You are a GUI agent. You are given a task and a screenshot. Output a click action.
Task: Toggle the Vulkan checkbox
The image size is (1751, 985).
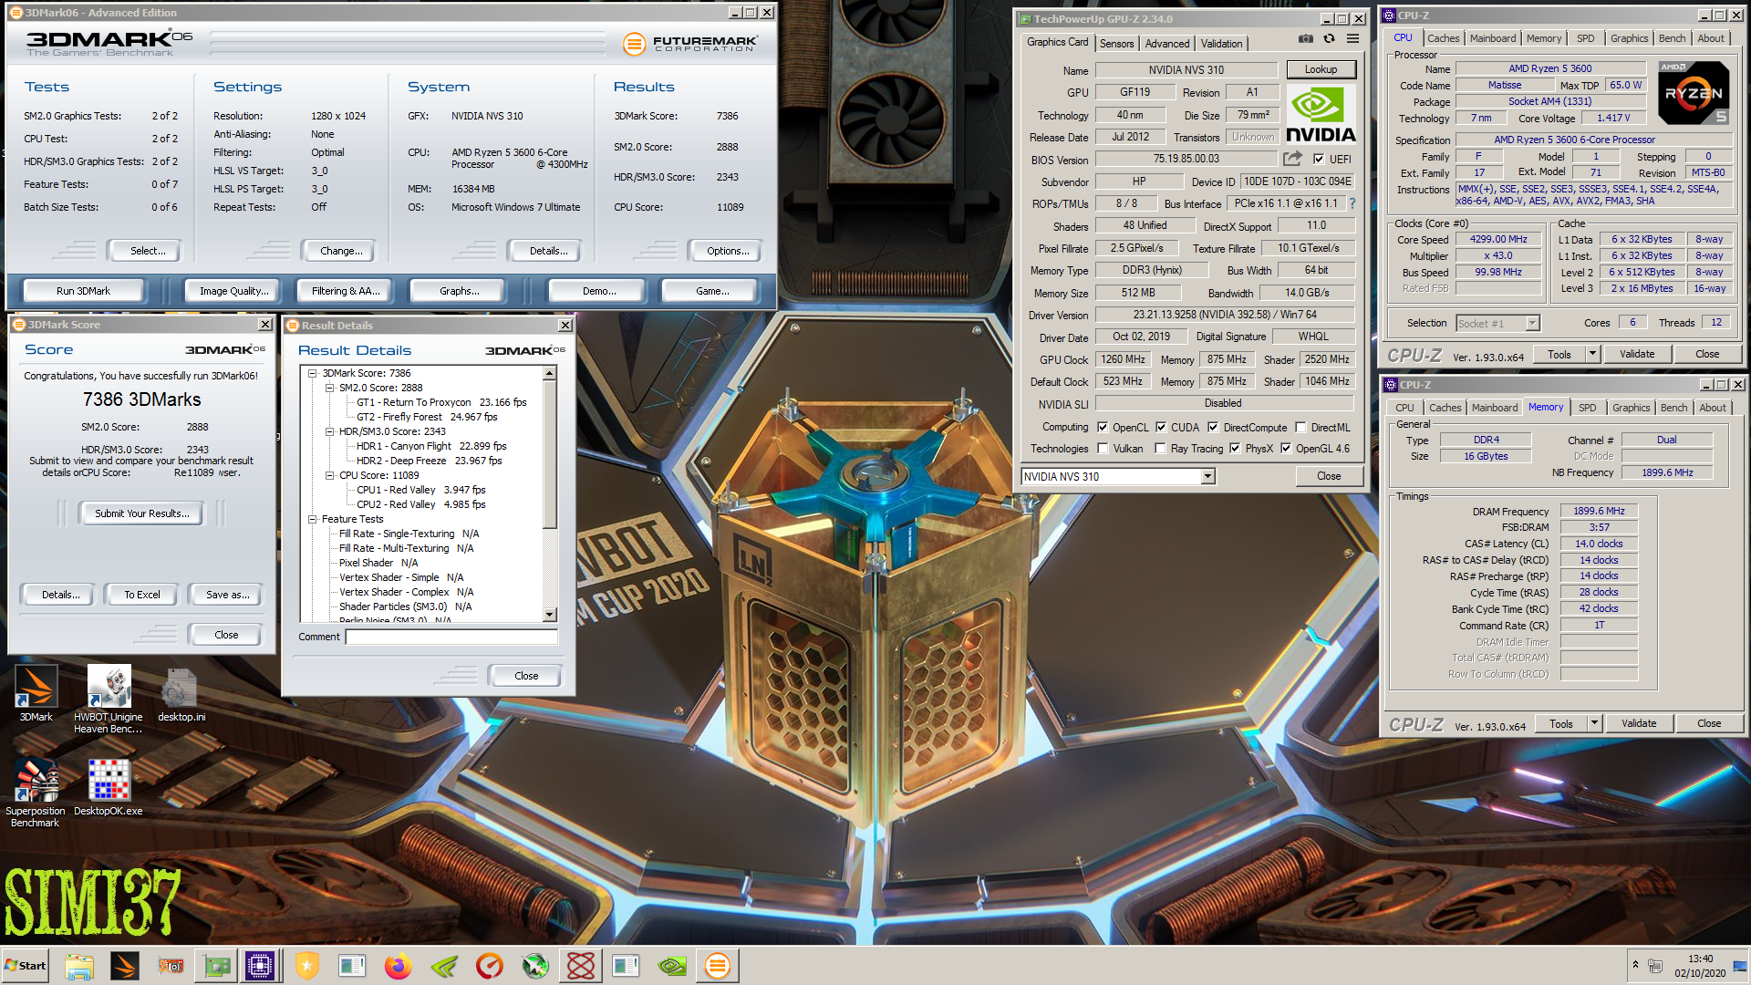point(1103,448)
